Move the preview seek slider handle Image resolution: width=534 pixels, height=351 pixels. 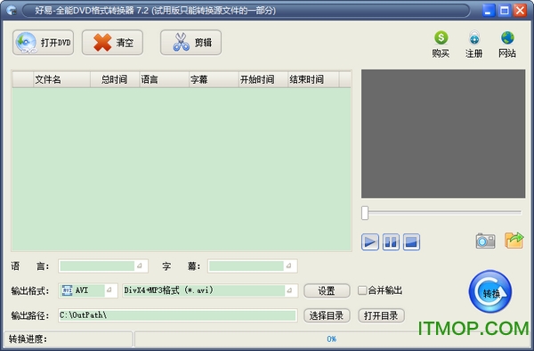pyautogui.click(x=365, y=213)
